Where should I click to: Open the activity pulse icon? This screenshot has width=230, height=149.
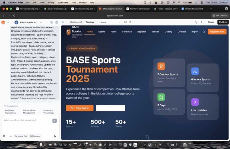(x=196, y=22)
